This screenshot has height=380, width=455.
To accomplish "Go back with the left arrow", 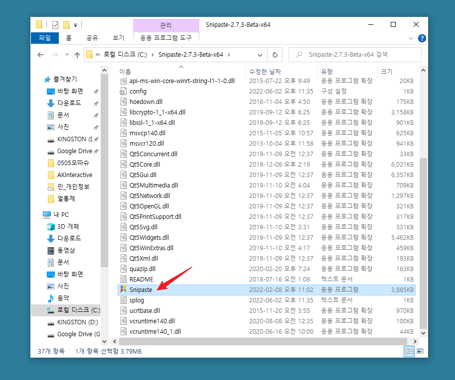I will click(40, 55).
